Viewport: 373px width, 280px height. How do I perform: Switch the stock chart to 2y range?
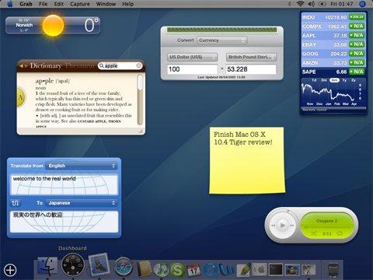[x=354, y=80]
